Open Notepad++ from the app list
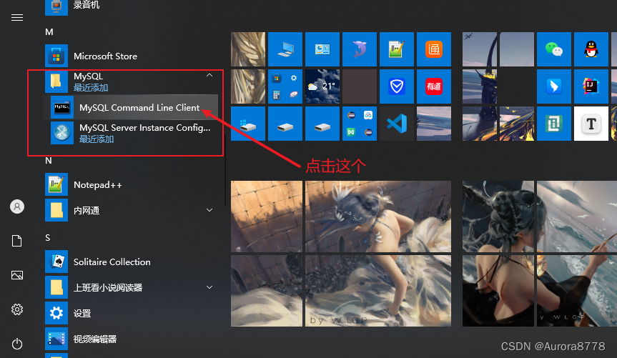The width and height of the screenshot is (617, 358). point(131,184)
